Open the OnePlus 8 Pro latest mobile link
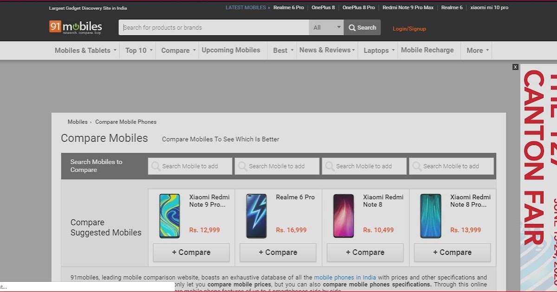This screenshot has height=292, width=557. pos(359,8)
